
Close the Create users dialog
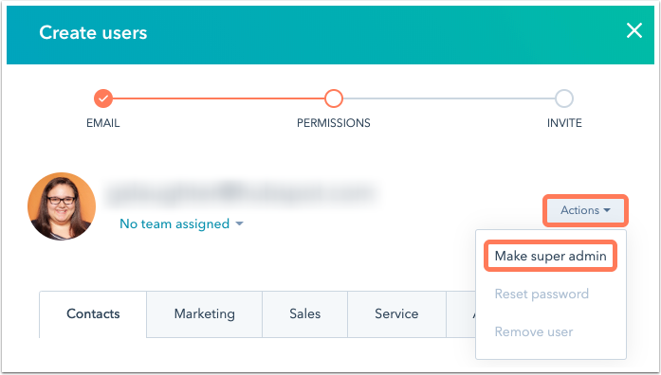click(634, 30)
